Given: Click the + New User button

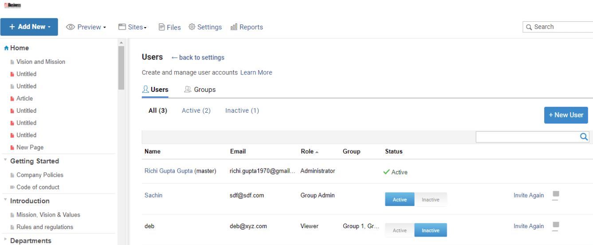Looking at the screenshot, I should (x=566, y=115).
